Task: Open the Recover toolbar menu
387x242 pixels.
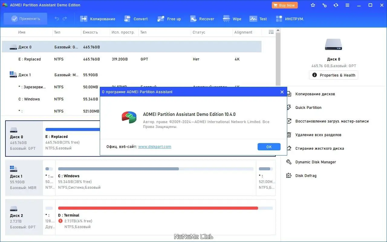Action: pyautogui.click(x=202, y=19)
